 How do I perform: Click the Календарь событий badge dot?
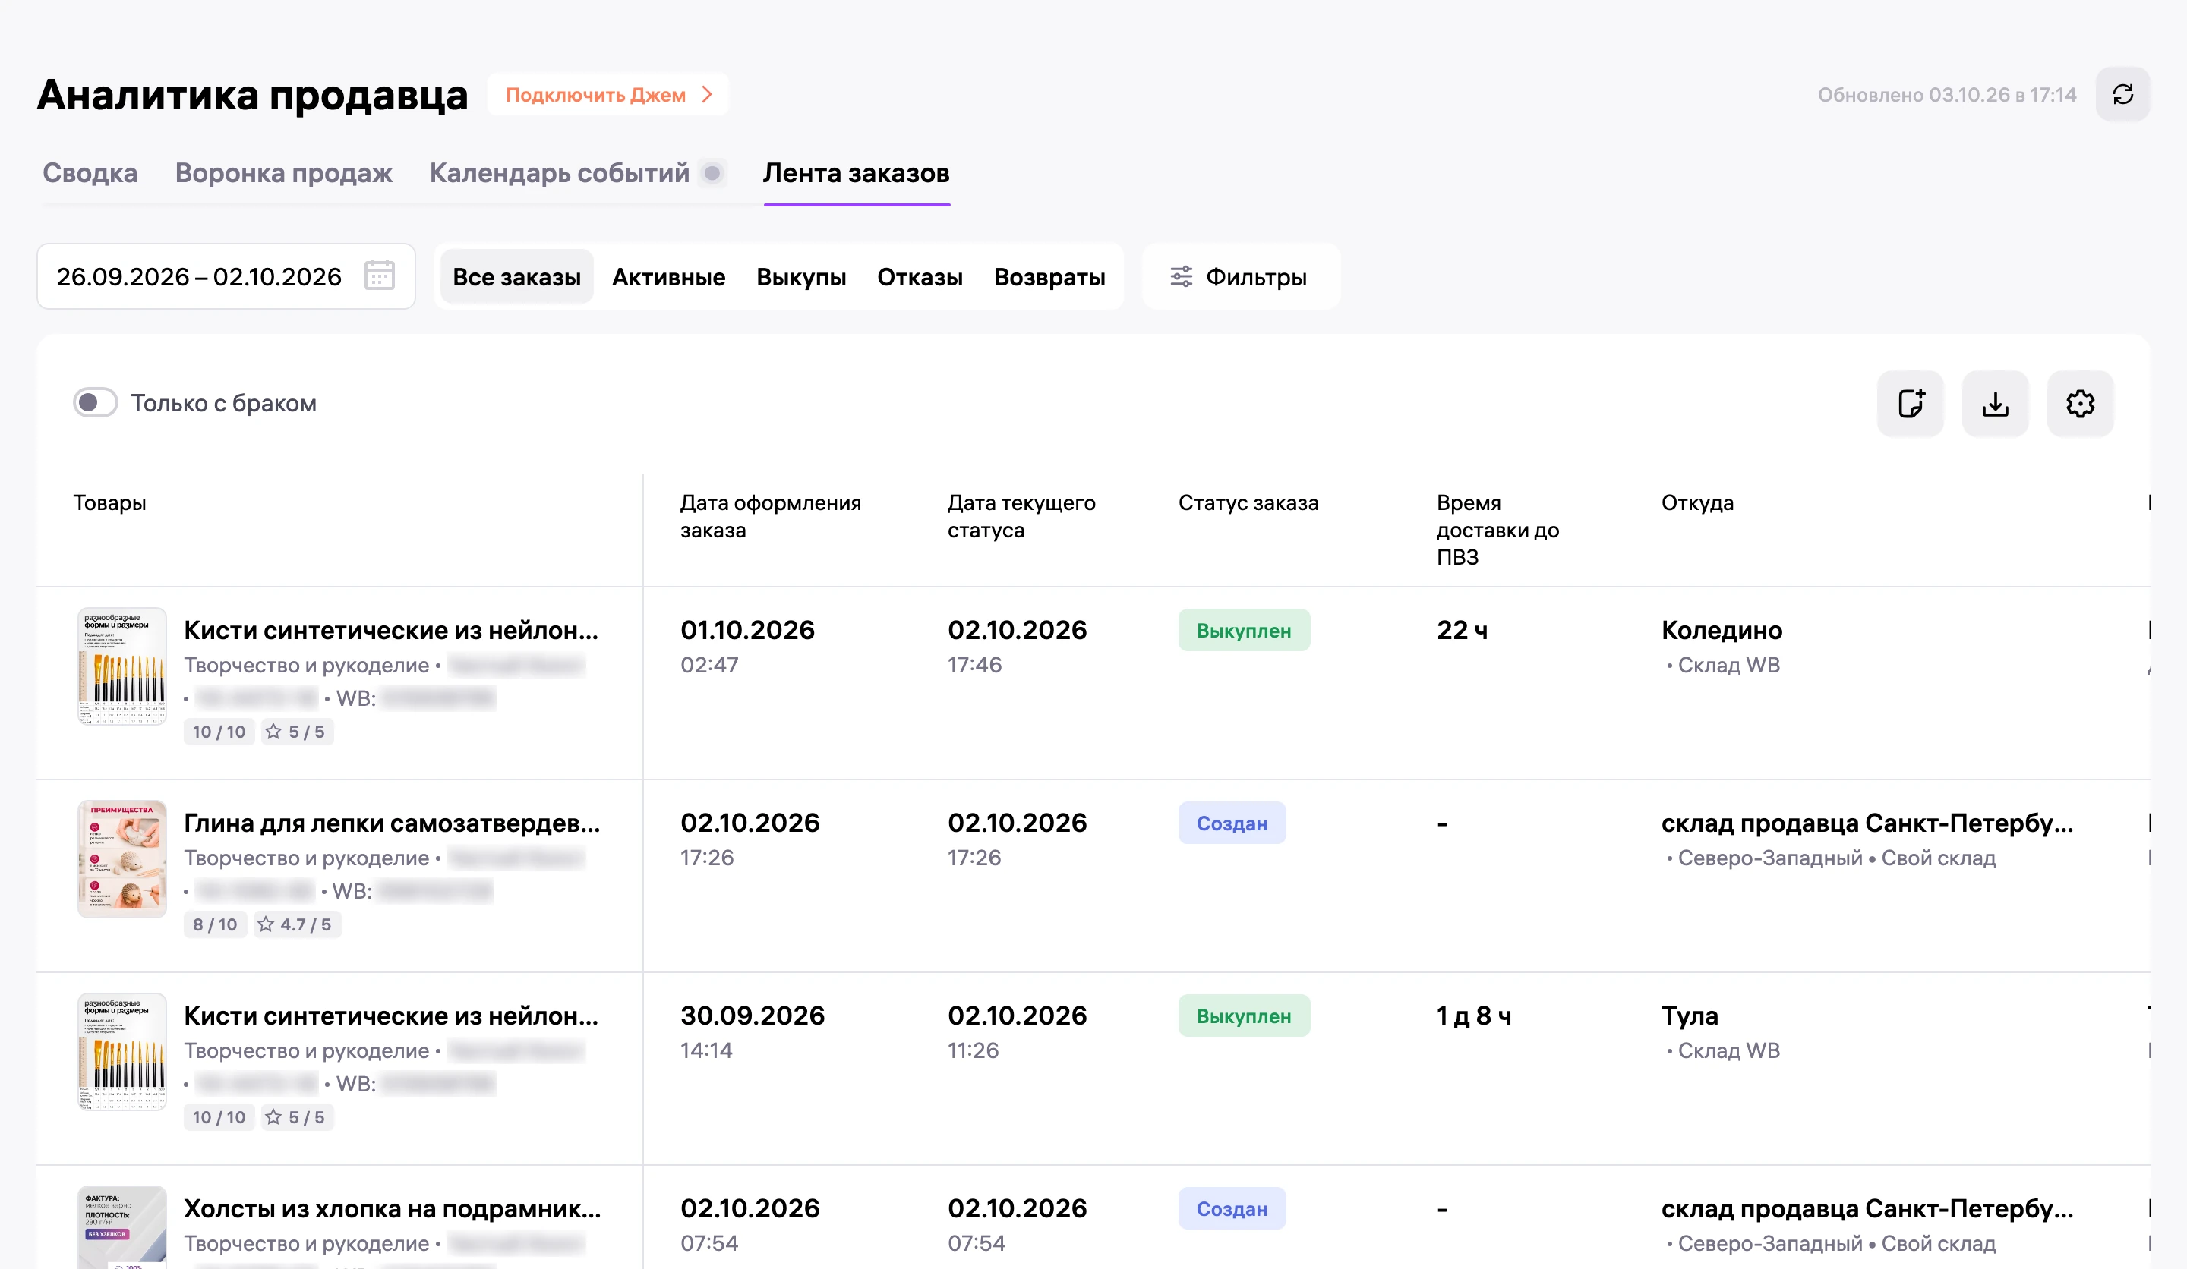coord(712,172)
